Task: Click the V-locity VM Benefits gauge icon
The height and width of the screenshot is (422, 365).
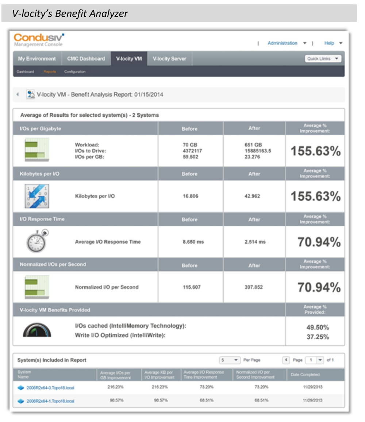Action: point(37,330)
